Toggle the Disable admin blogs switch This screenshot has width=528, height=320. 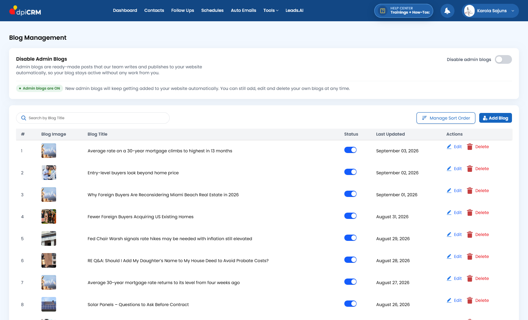pos(503,60)
